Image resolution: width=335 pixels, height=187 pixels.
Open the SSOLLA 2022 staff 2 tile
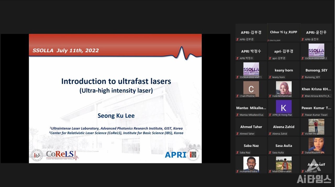316,50
